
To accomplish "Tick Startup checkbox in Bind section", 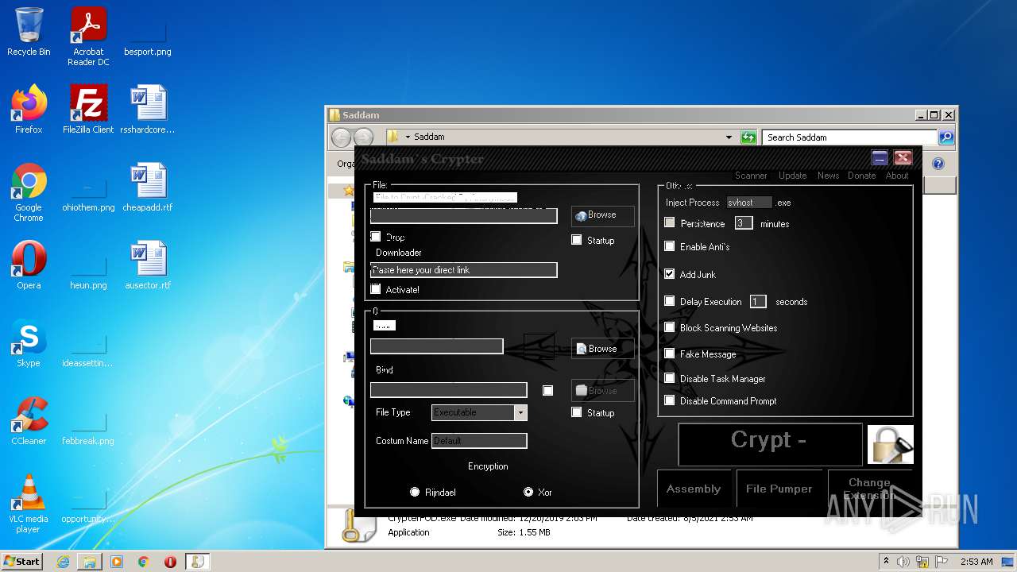I will (577, 412).
